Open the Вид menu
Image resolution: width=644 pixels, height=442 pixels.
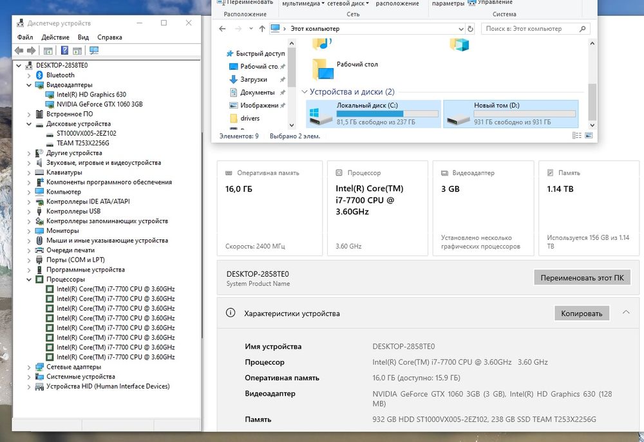click(83, 37)
